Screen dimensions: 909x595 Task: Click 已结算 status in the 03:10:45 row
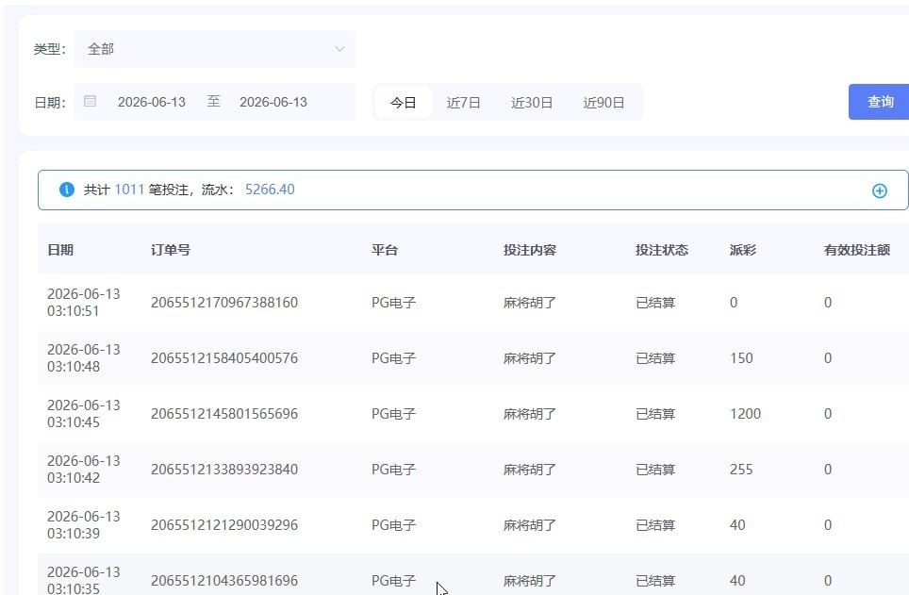point(655,414)
